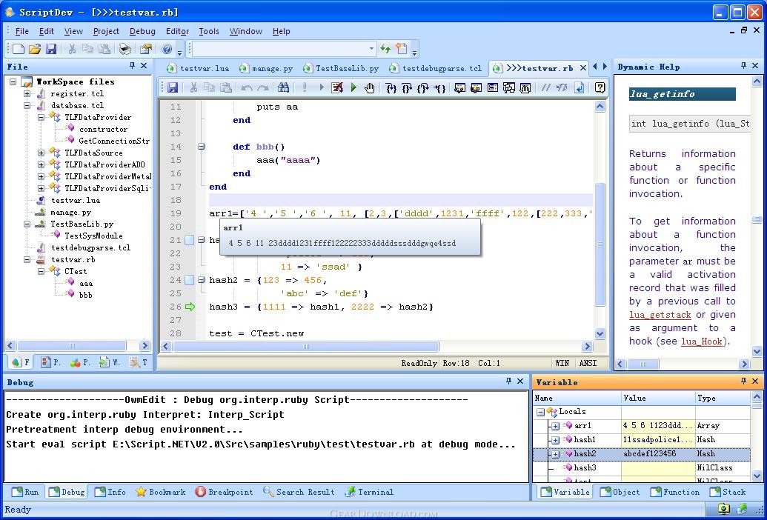Viewport: 767px width, 520px height.
Task: Collapse the TLFDataProvider tree node
Action: [41, 117]
